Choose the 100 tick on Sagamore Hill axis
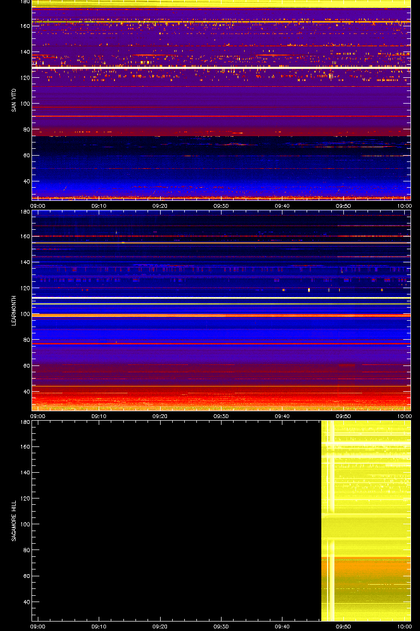The height and width of the screenshot is (631, 420). coord(25,524)
